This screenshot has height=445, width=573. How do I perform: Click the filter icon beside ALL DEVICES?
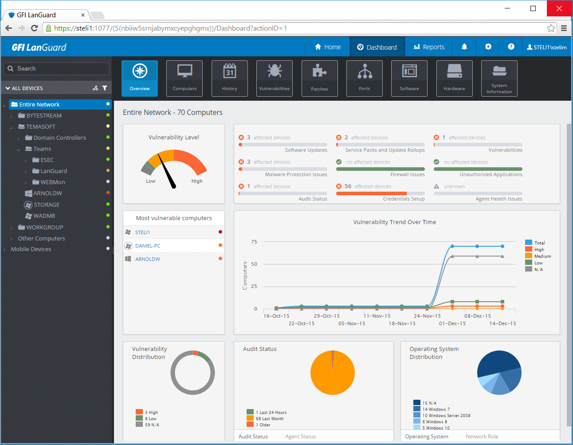point(105,88)
